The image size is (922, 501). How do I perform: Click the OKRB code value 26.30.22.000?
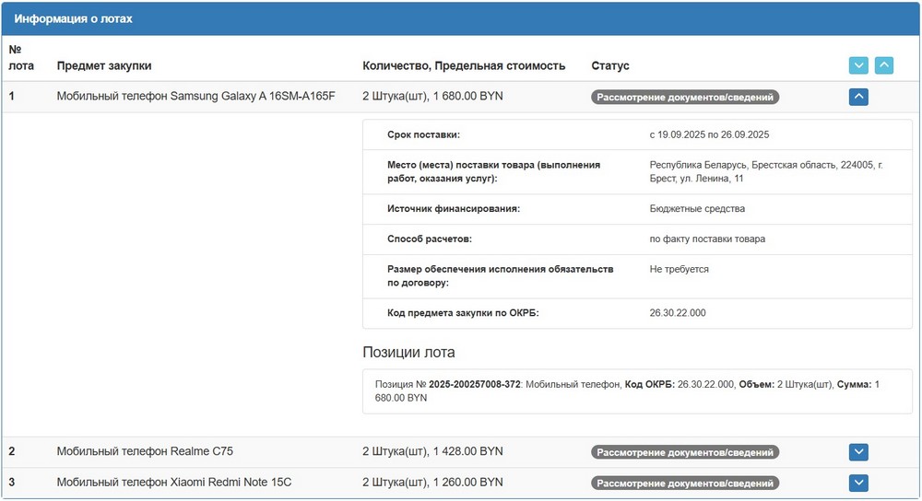coord(678,313)
